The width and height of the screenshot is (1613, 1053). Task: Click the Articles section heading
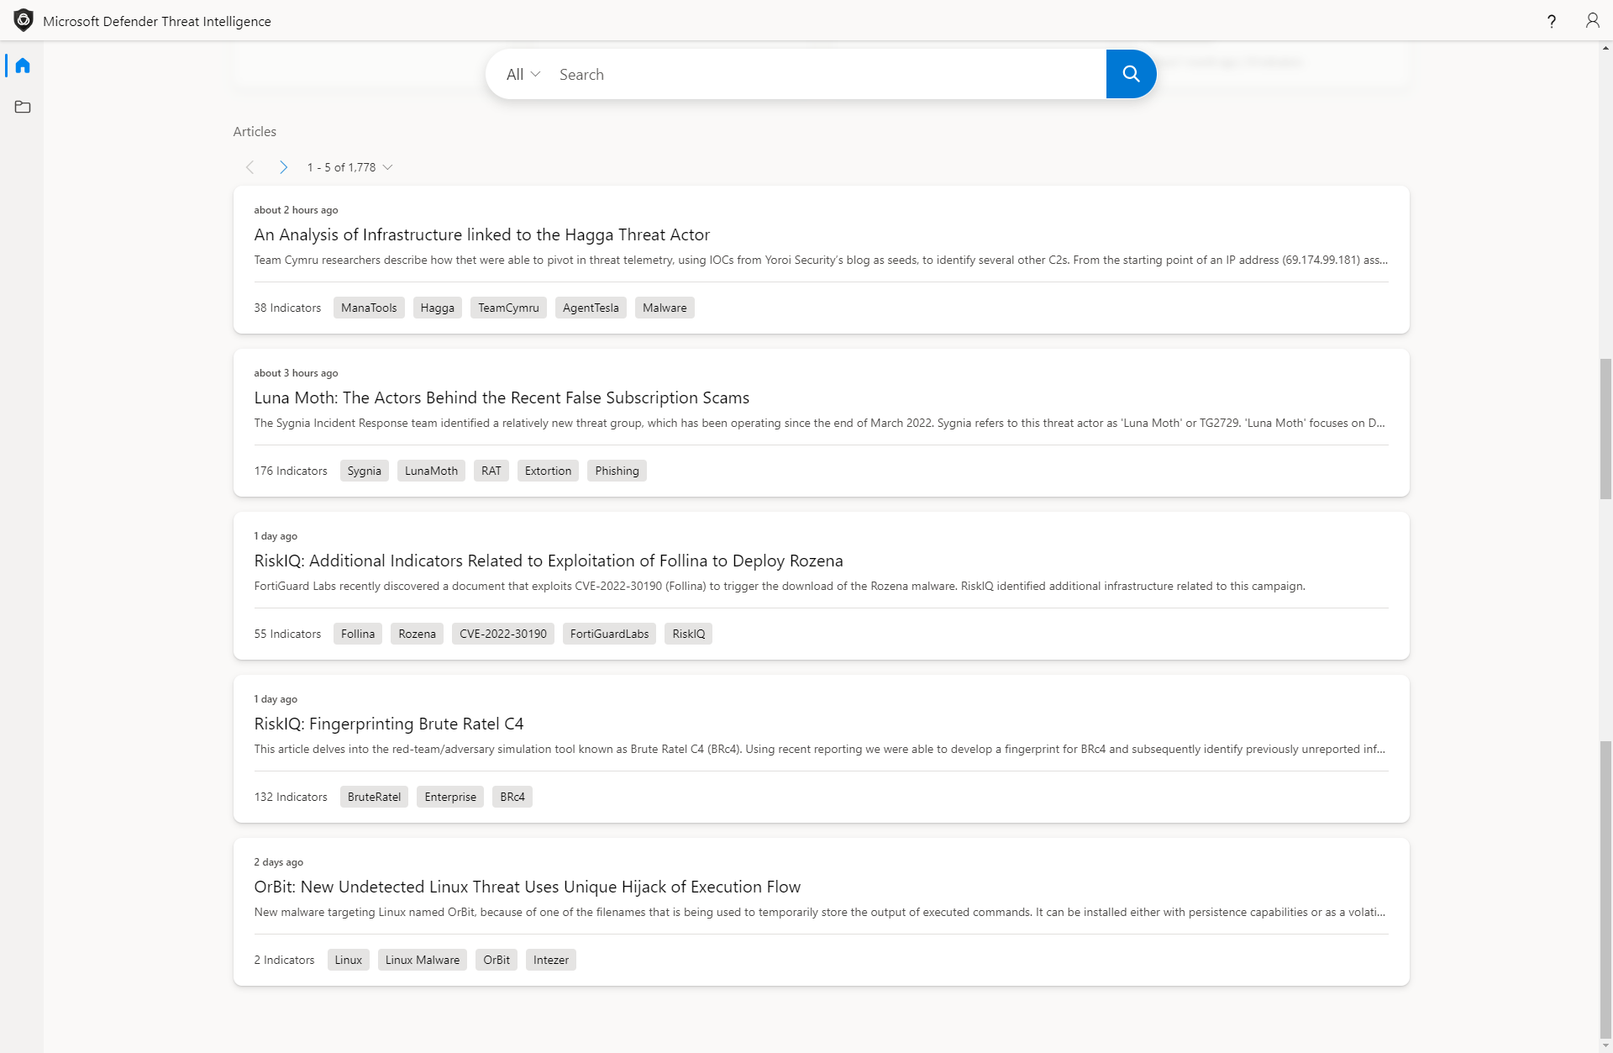coord(255,131)
